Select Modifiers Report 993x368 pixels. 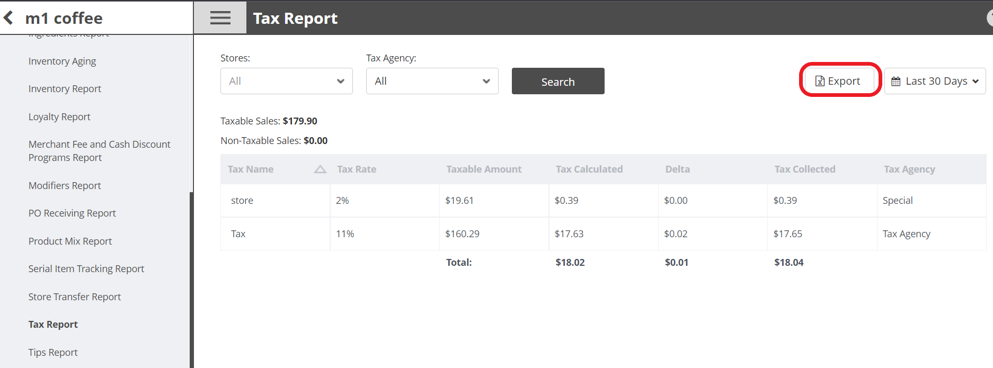65,186
